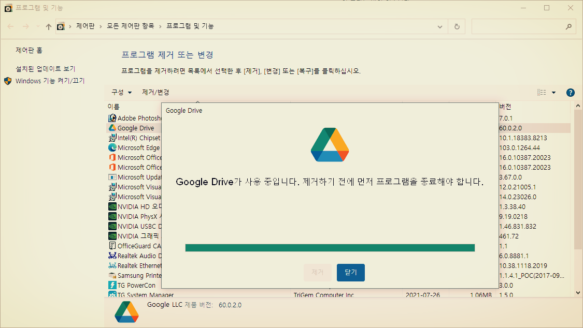Click the NVIDIA HD audio icon
The image size is (583, 328).
point(112,206)
